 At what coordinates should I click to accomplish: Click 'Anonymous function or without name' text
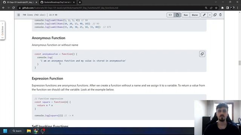(55, 45)
